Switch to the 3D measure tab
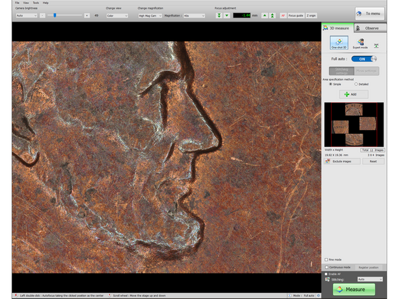The image size is (399, 299). pyautogui.click(x=338, y=28)
